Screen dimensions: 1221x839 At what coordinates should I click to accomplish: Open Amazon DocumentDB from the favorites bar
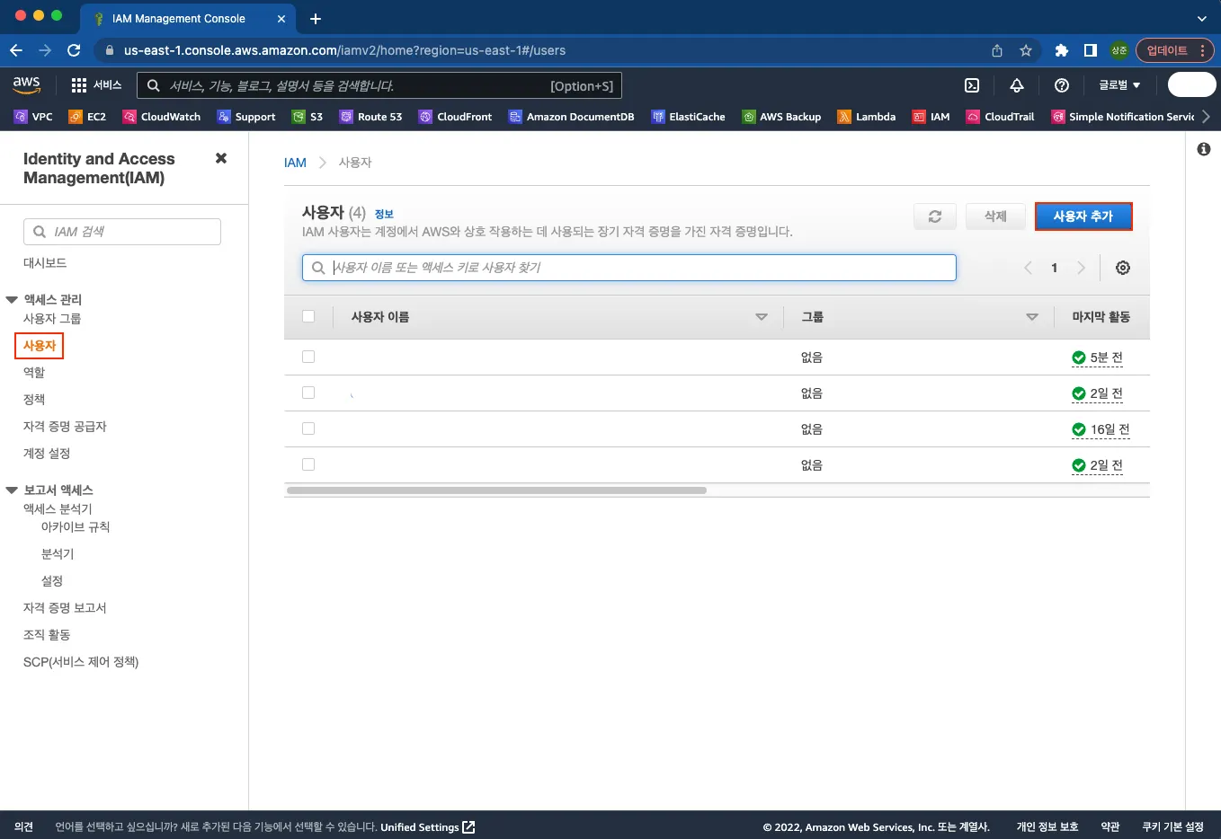pyautogui.click(x=572, y=117)
